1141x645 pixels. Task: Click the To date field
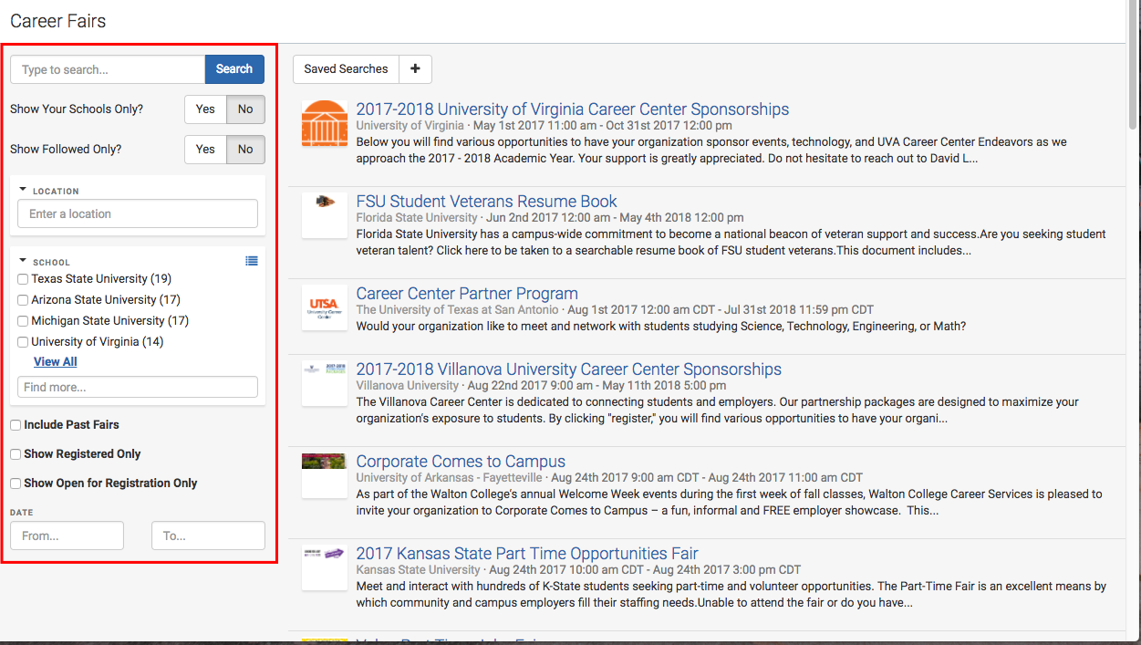(208, 536)
